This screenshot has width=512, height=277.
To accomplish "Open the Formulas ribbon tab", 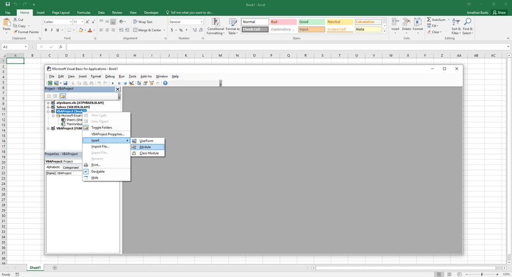I will coord(83,13).
